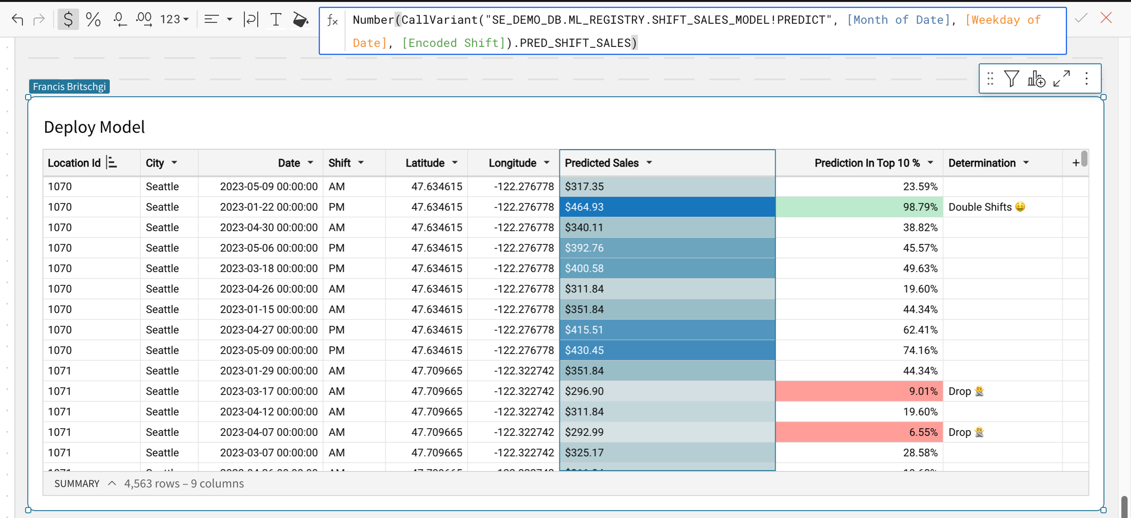The image size is (1131, 518).
Task: Increase decimal places
Action: pos(144,19)
